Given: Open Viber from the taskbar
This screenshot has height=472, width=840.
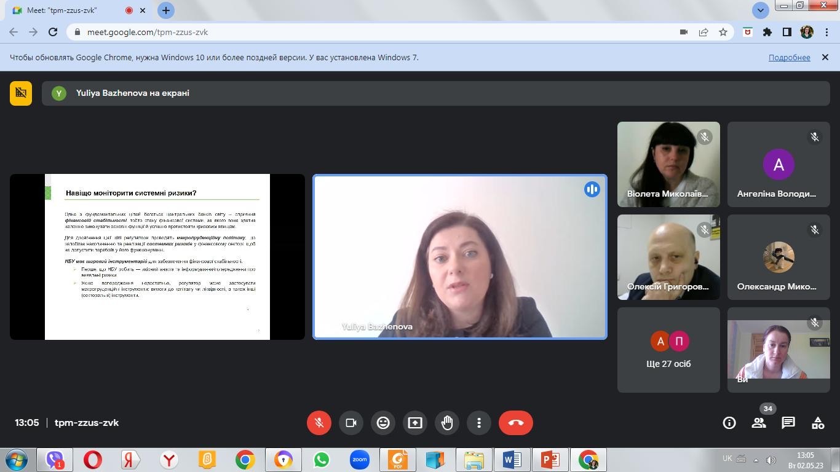Looking at the screenshot, I should coord(55,460).
